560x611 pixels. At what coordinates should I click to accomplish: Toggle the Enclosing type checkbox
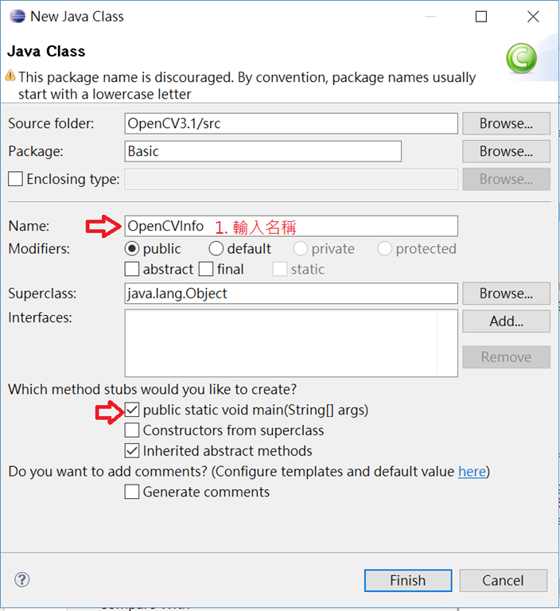[16, 179]
